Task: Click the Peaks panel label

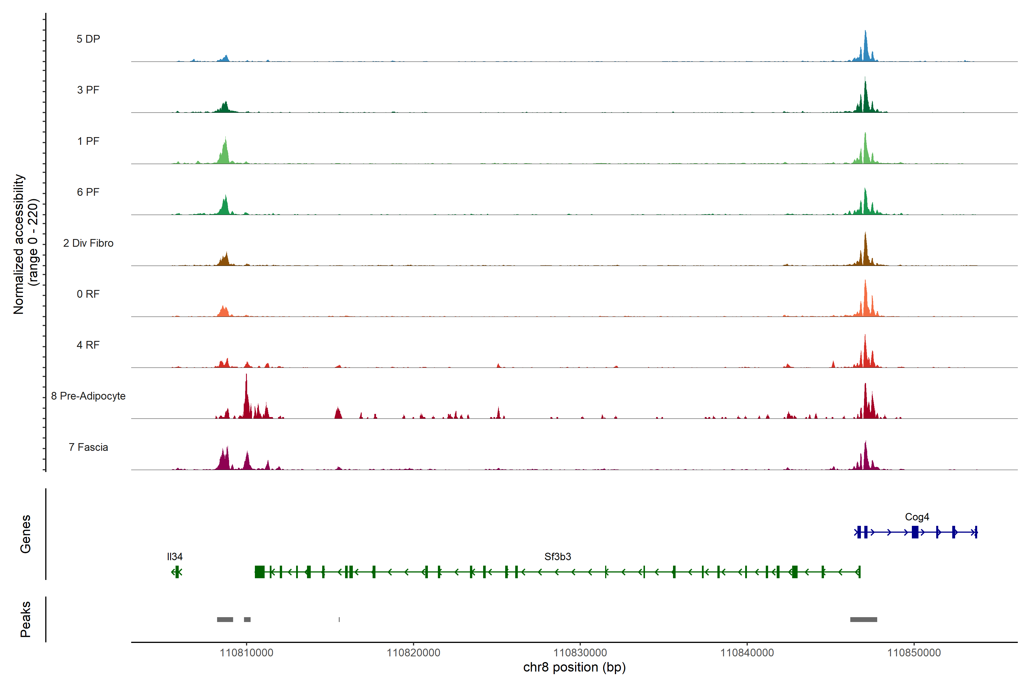Action: coord(25,619)
